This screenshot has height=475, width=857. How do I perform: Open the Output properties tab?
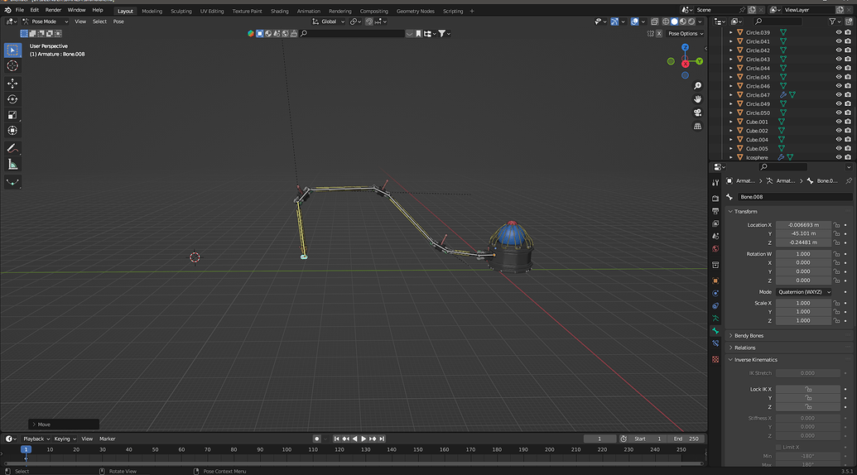point(715,211)
